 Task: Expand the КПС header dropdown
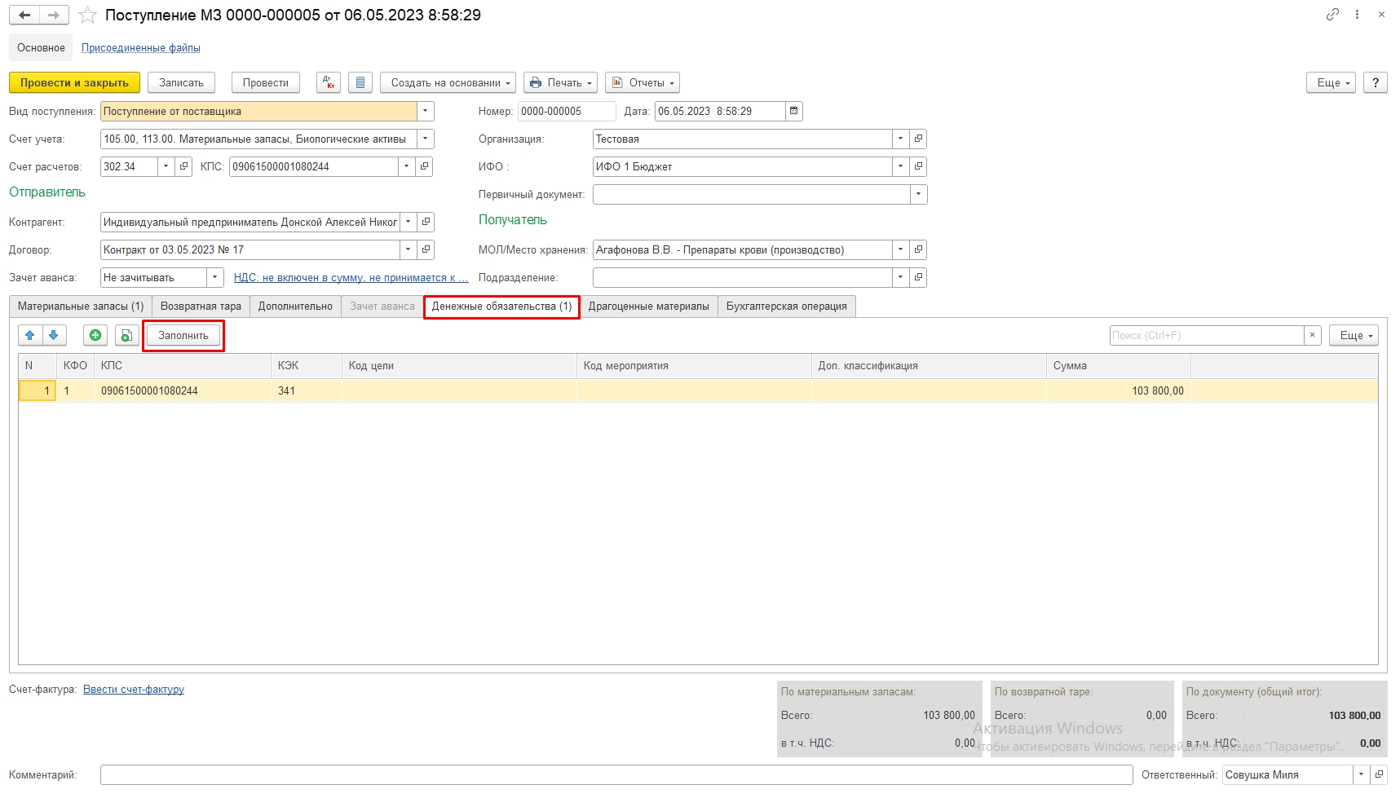pyautogui.click(x=407, y=166)
